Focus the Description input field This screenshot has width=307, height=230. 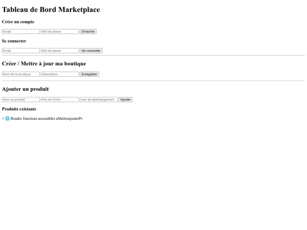click(x=60, y=74)
